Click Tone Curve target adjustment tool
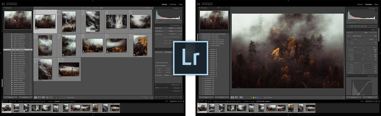 347,78
